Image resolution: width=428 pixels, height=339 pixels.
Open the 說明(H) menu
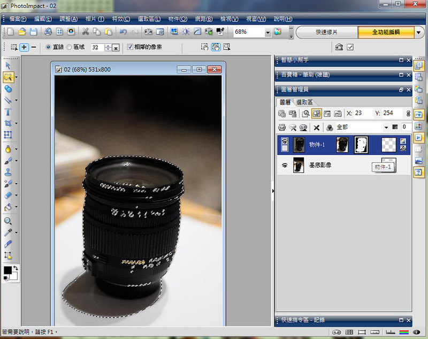[x=283, y=19]
